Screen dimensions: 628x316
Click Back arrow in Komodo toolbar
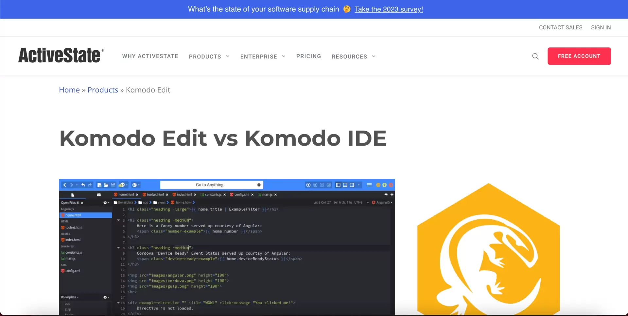(x=64, y=185)
